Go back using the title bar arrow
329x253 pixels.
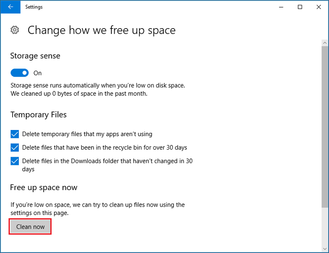10,7
